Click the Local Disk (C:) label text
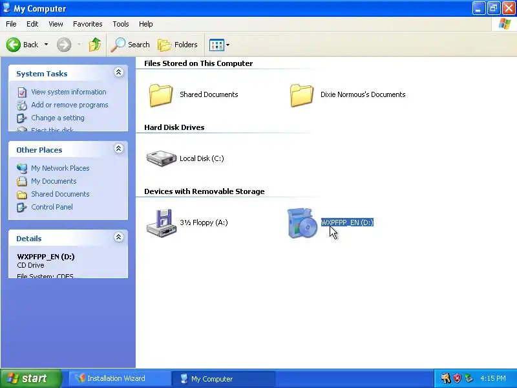This screenshot has height=388, width=517. pyautogui.click(x=202, y=158)
